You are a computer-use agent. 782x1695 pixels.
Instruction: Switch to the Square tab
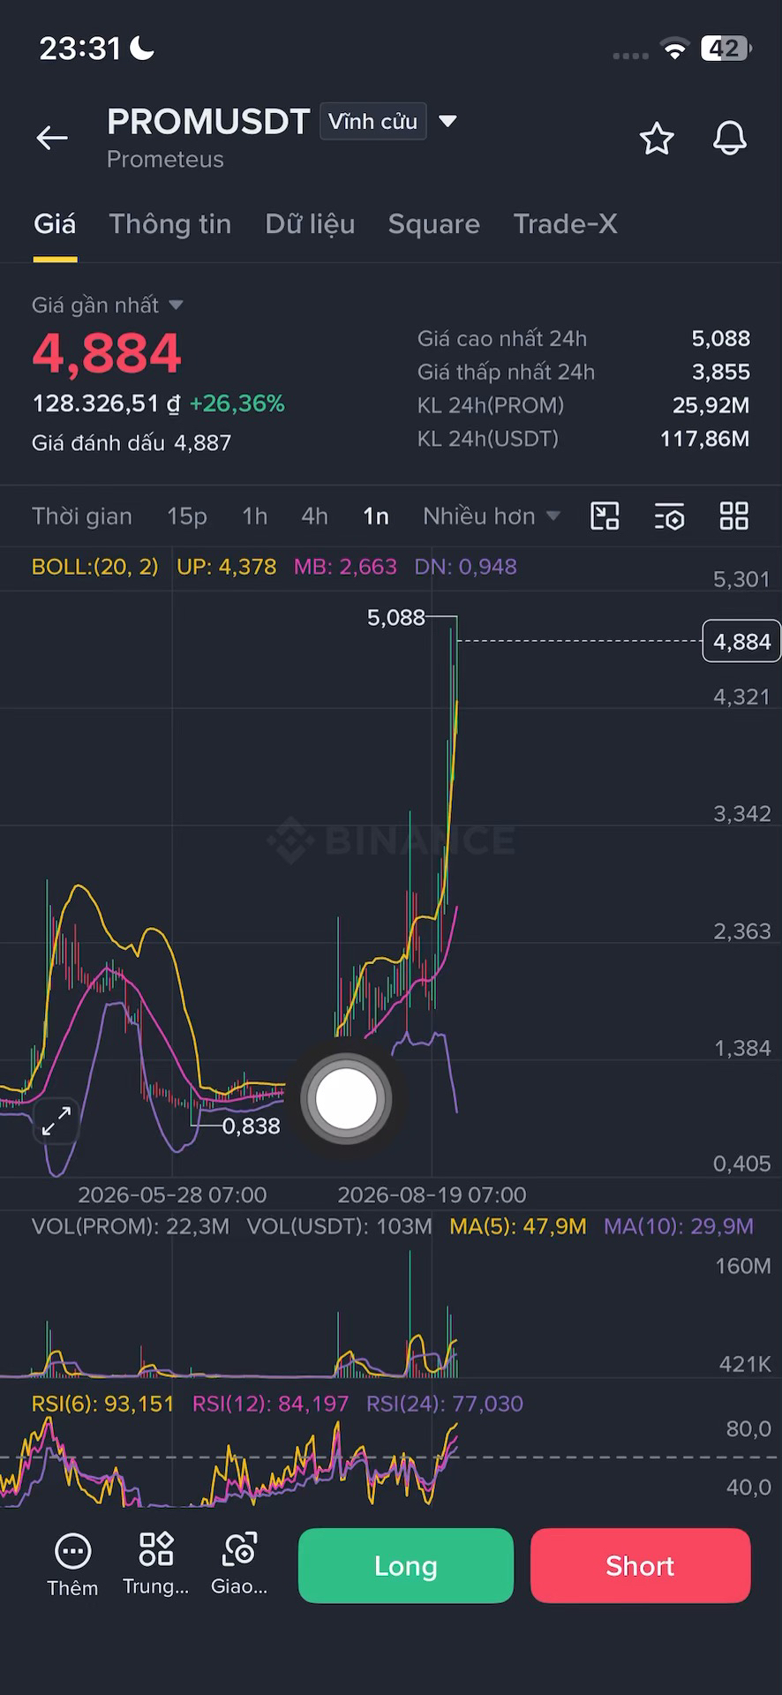(x=434, y=224)
